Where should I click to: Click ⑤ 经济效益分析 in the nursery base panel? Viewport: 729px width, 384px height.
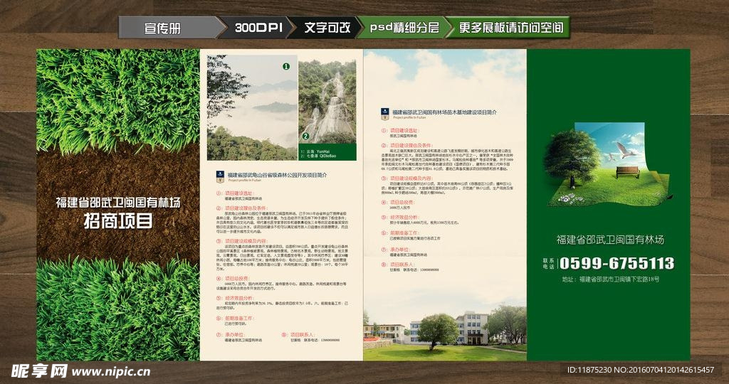400,218
